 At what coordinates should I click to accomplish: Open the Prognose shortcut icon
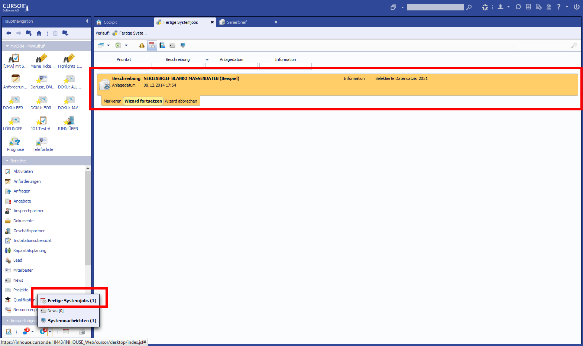coord(15,142)
